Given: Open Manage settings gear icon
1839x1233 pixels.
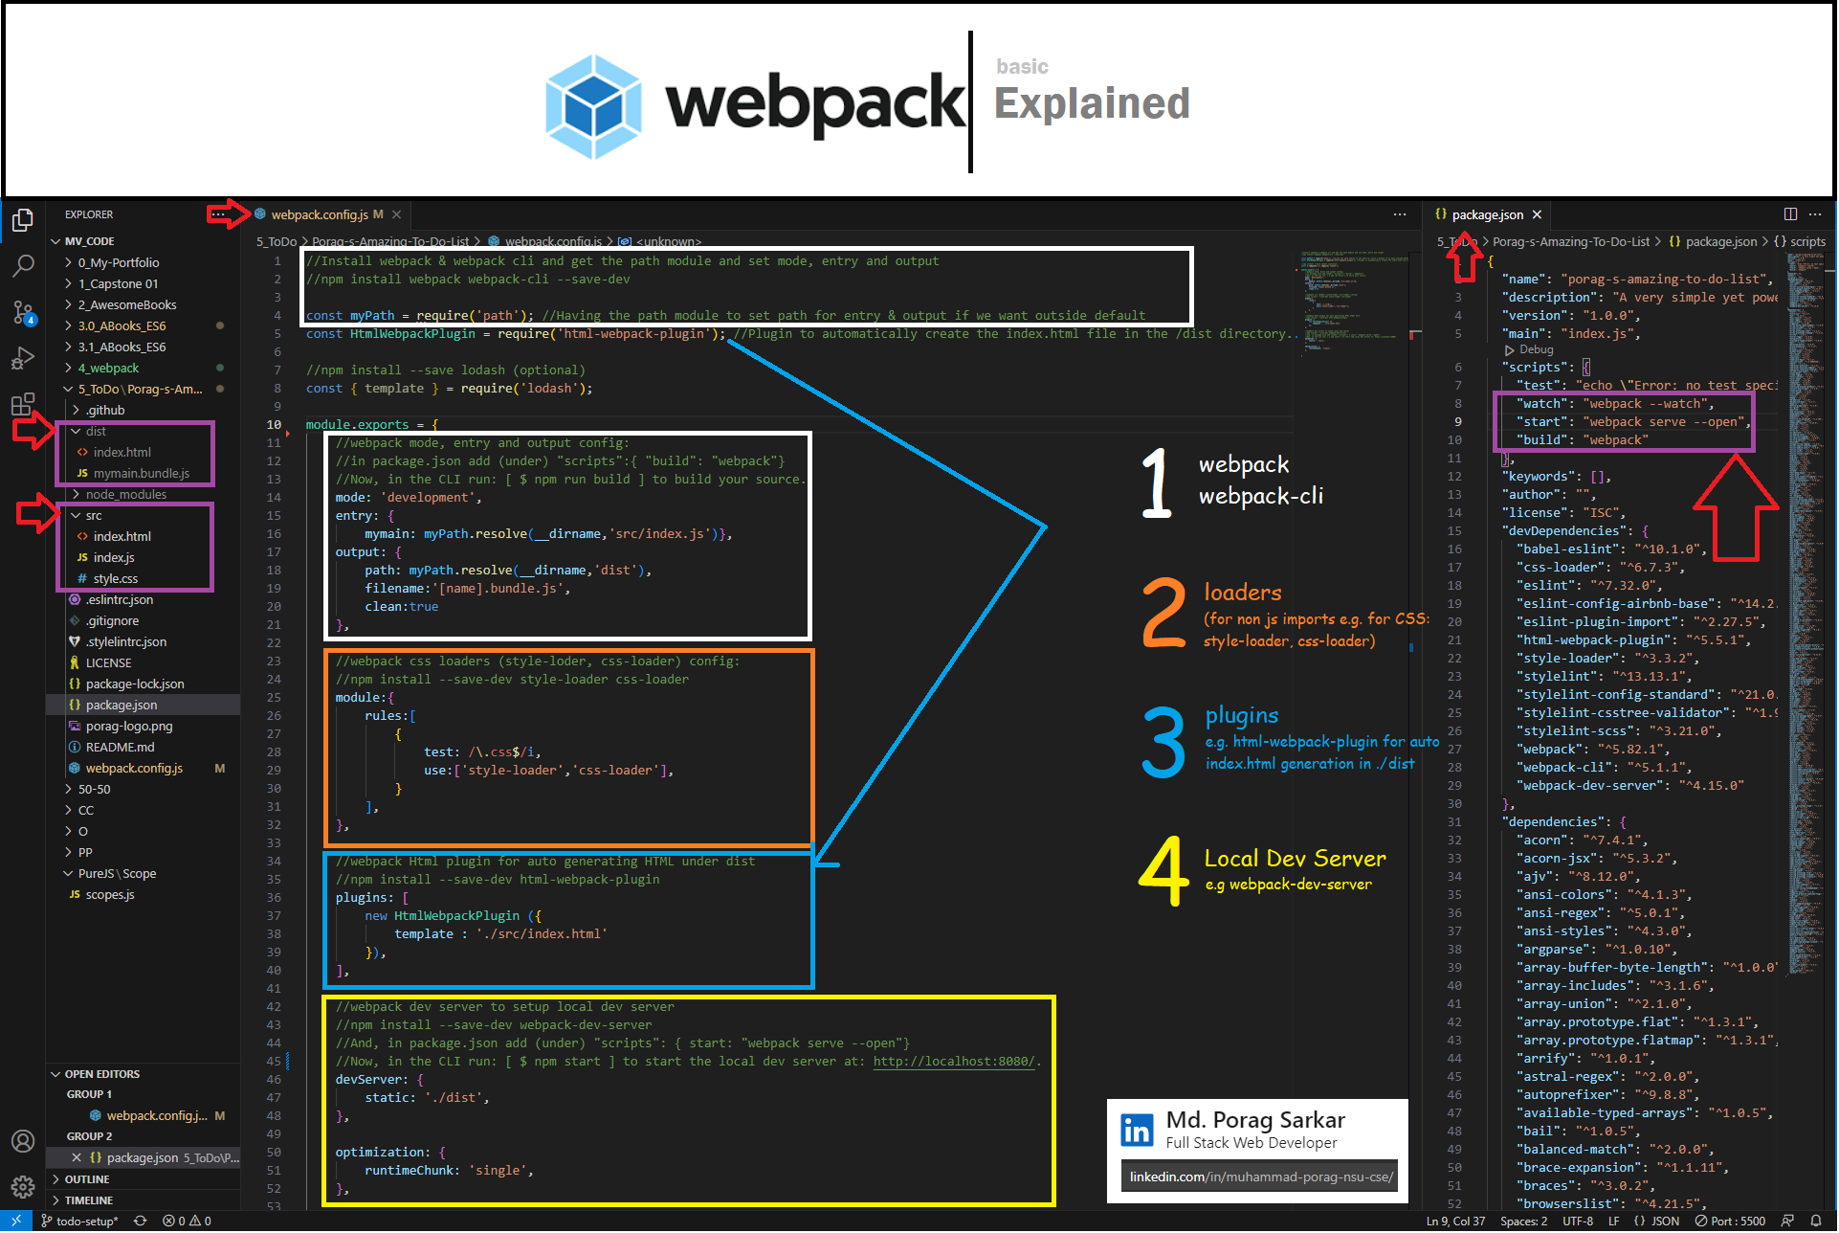Looking at the screenshot, I should point(23,1187).
